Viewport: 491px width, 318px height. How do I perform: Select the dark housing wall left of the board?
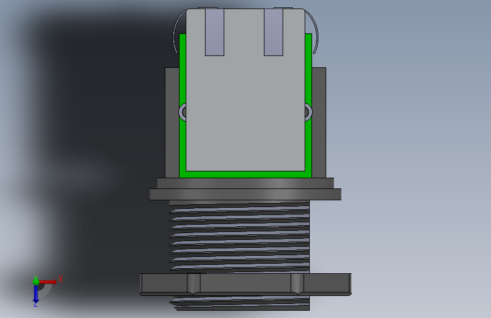tap(172, 123)
